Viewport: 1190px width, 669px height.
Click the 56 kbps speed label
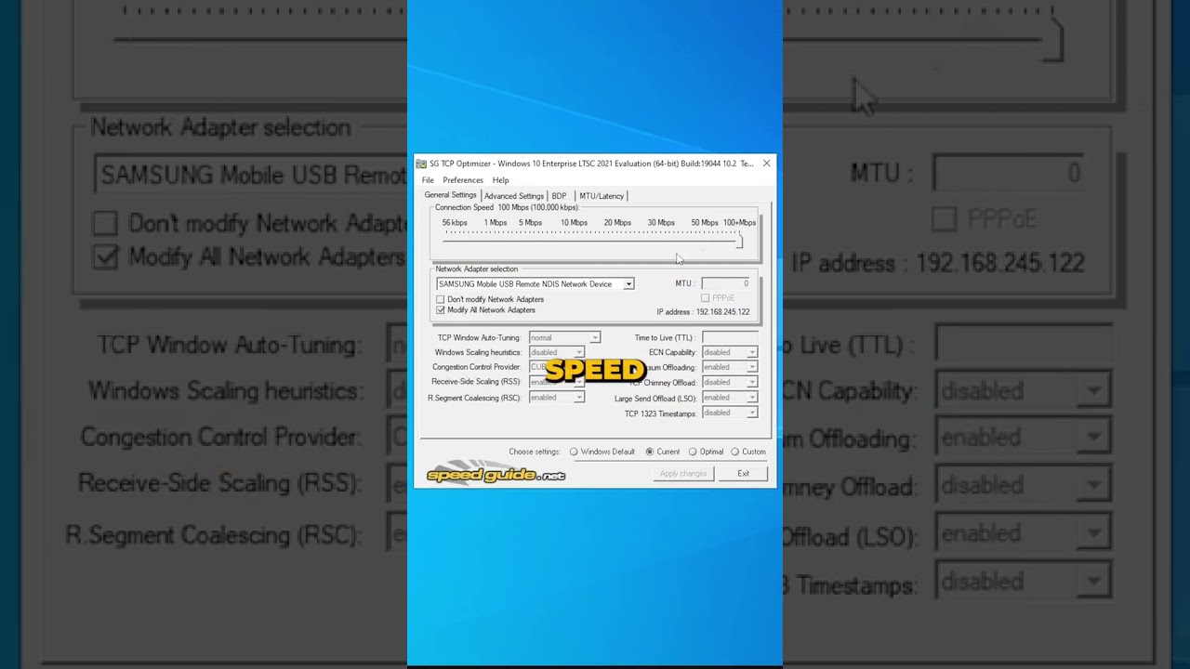[455, 223]
